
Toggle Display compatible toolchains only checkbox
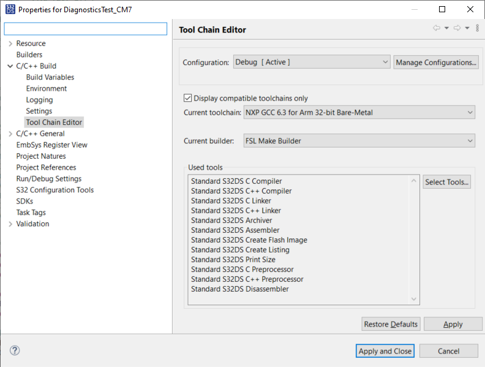[x=188, y=98]
